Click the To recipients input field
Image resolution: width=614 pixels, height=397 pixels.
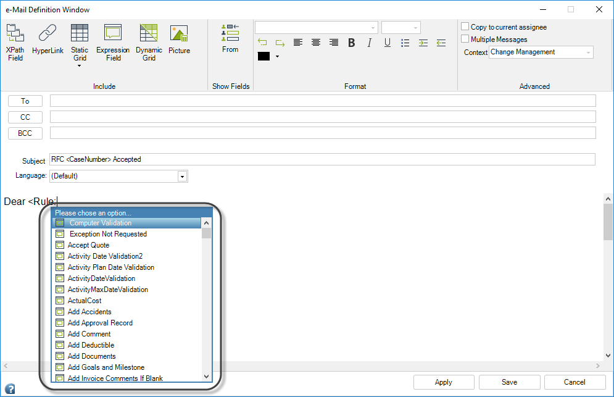tap(323, 101)
